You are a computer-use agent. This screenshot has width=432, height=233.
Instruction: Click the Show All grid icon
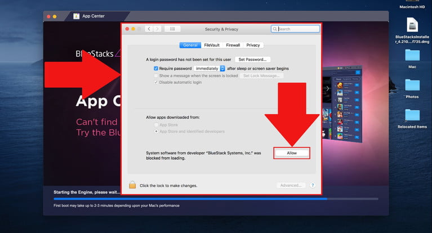172,29
